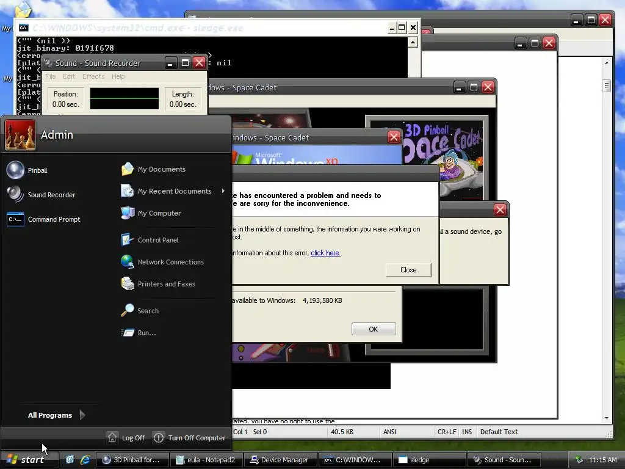Click cmd.exe title bar icon

[x=24, y=27]
